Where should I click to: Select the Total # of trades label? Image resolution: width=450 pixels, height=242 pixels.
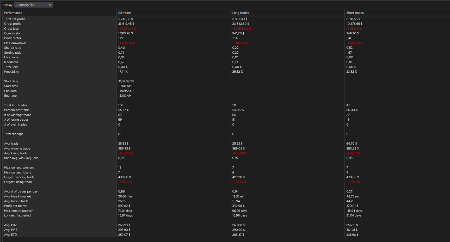pos(16,105)
